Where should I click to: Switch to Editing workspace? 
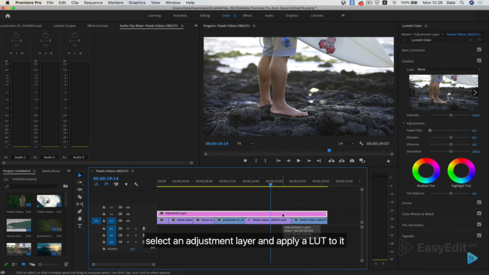(204, 16)
